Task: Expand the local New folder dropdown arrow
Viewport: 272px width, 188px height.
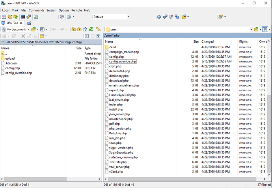Action: point(46,36)
